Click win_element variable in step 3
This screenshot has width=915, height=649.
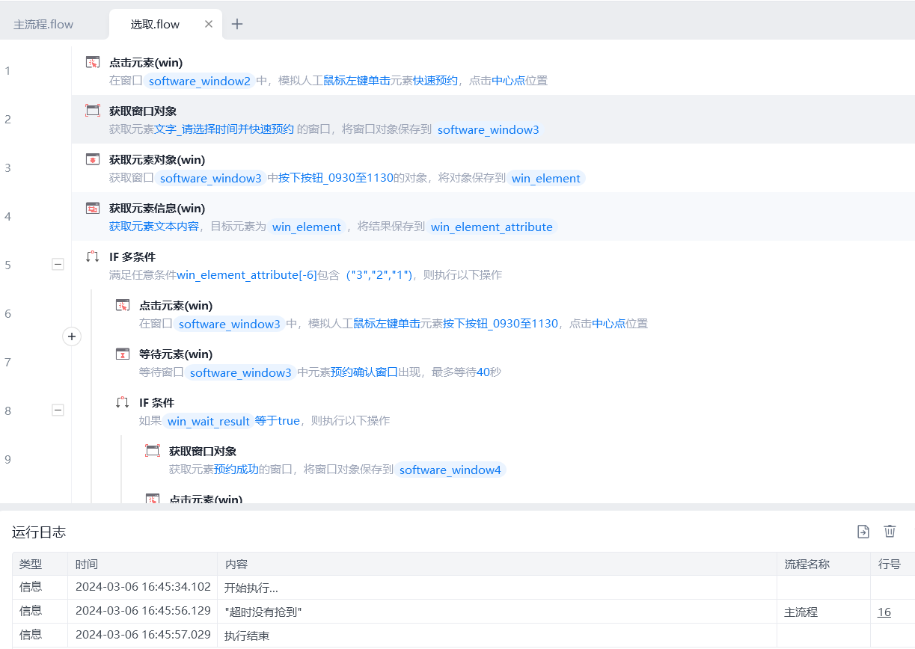coord(546,178)
